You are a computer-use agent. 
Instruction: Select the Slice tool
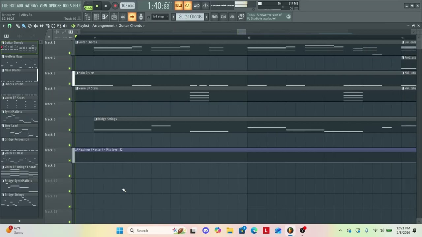[47, 26]
